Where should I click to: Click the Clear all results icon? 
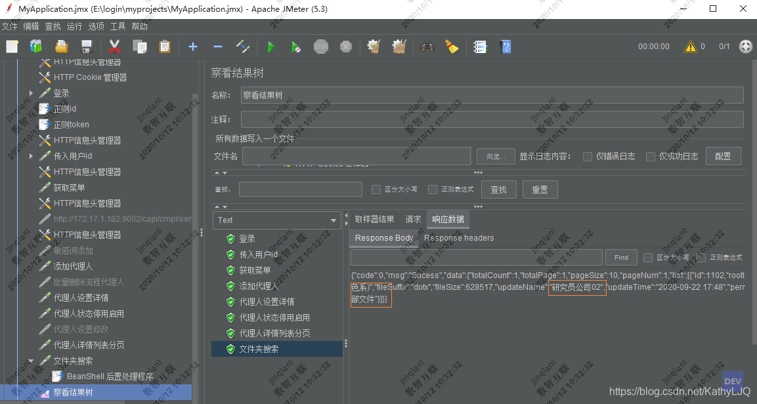click(399, 47)
